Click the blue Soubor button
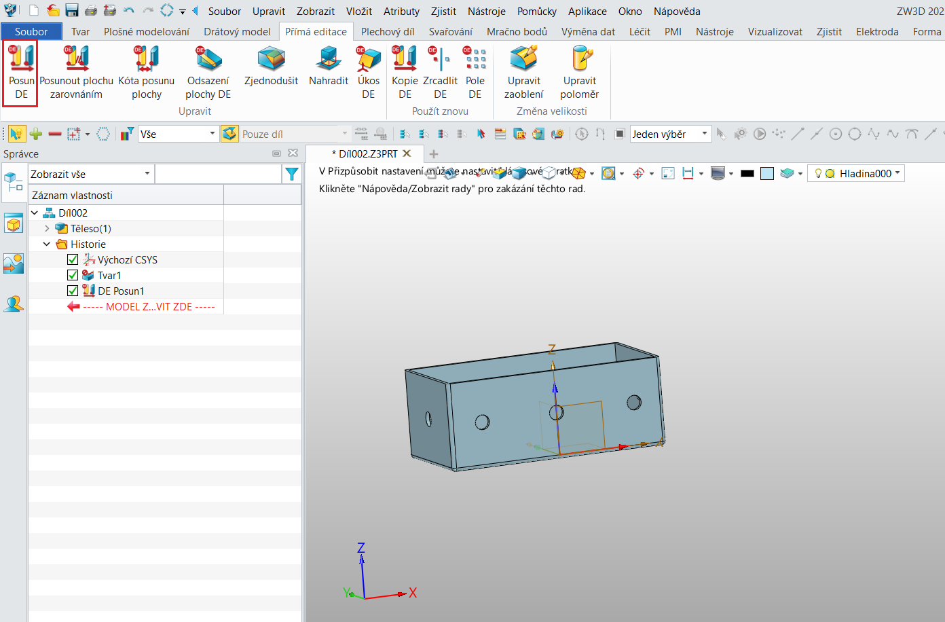 click(x=31, y=31)
